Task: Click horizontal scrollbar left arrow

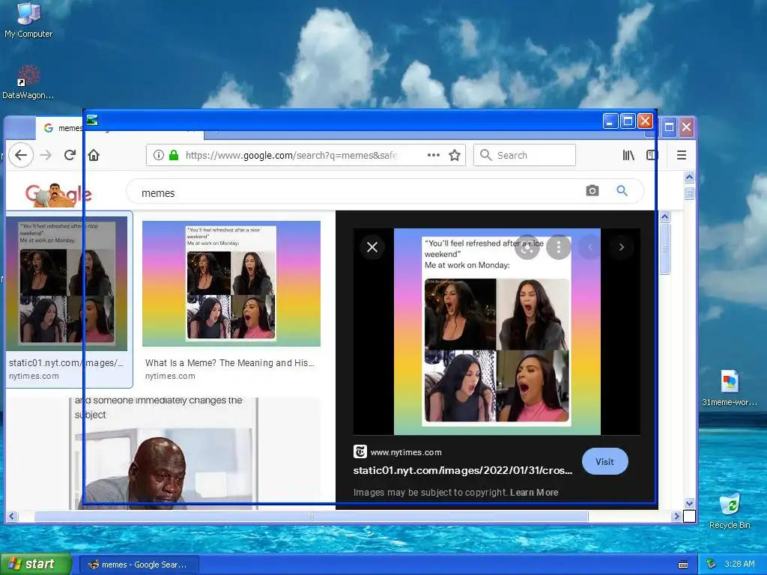Action: [x=12, y=517]
